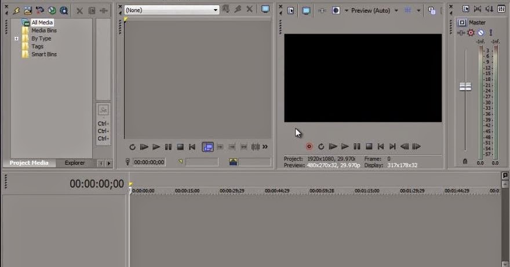510x267 pixels.
Task: Open the Mixing Console icon
Action: [501, 9]
